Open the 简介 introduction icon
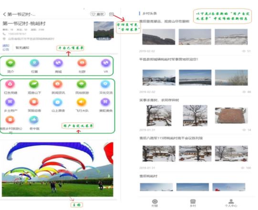 10,63
